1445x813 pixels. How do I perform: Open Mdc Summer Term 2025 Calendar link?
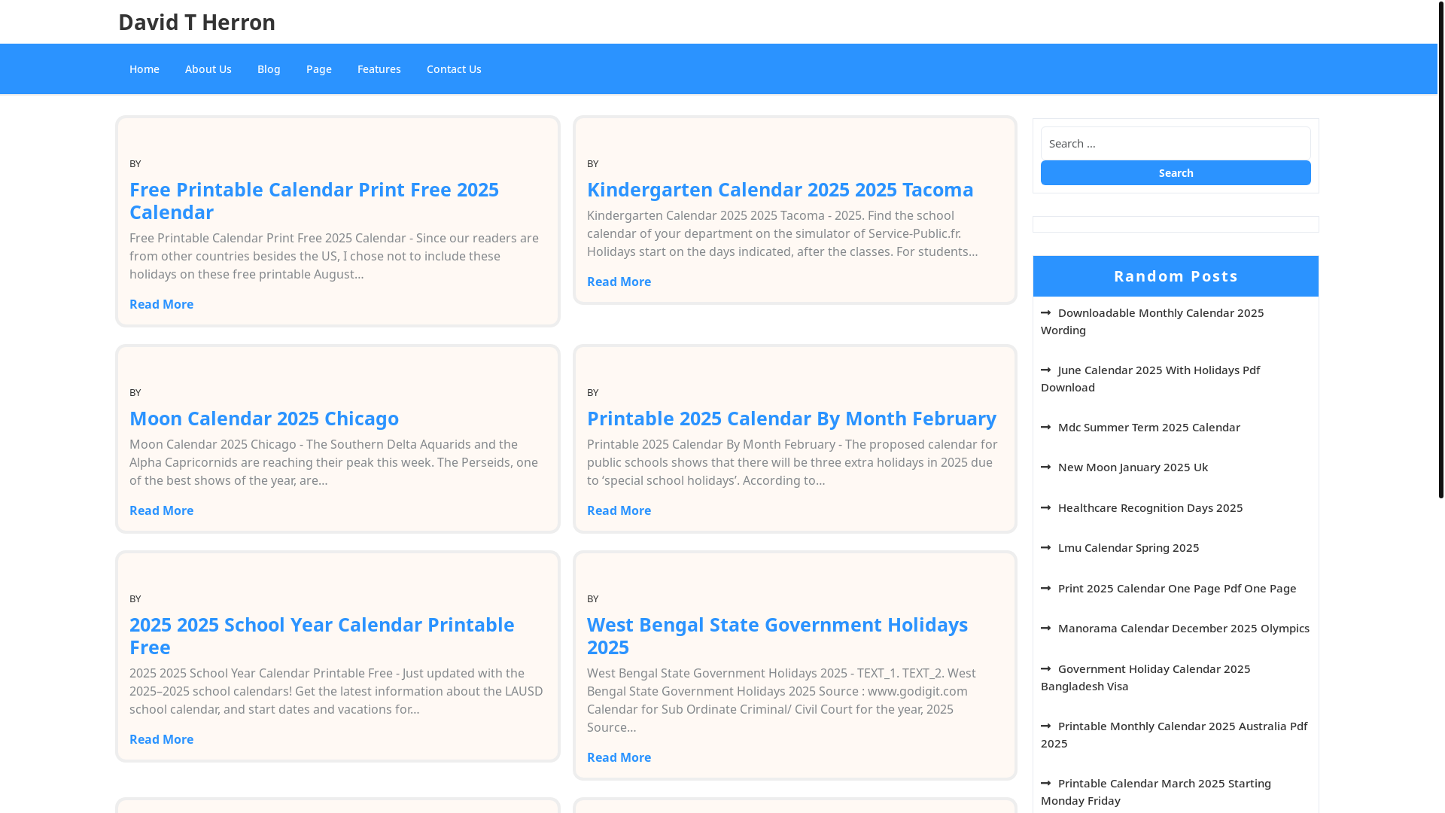point(1149,428)
